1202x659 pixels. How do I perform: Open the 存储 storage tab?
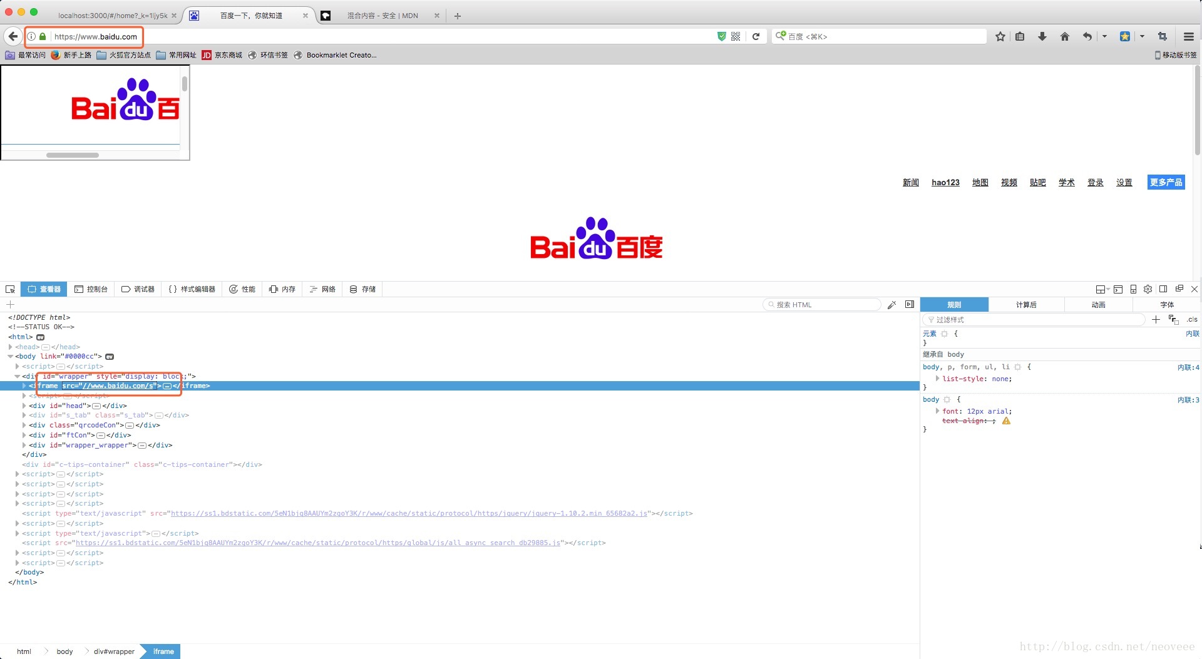coord(362,289)
